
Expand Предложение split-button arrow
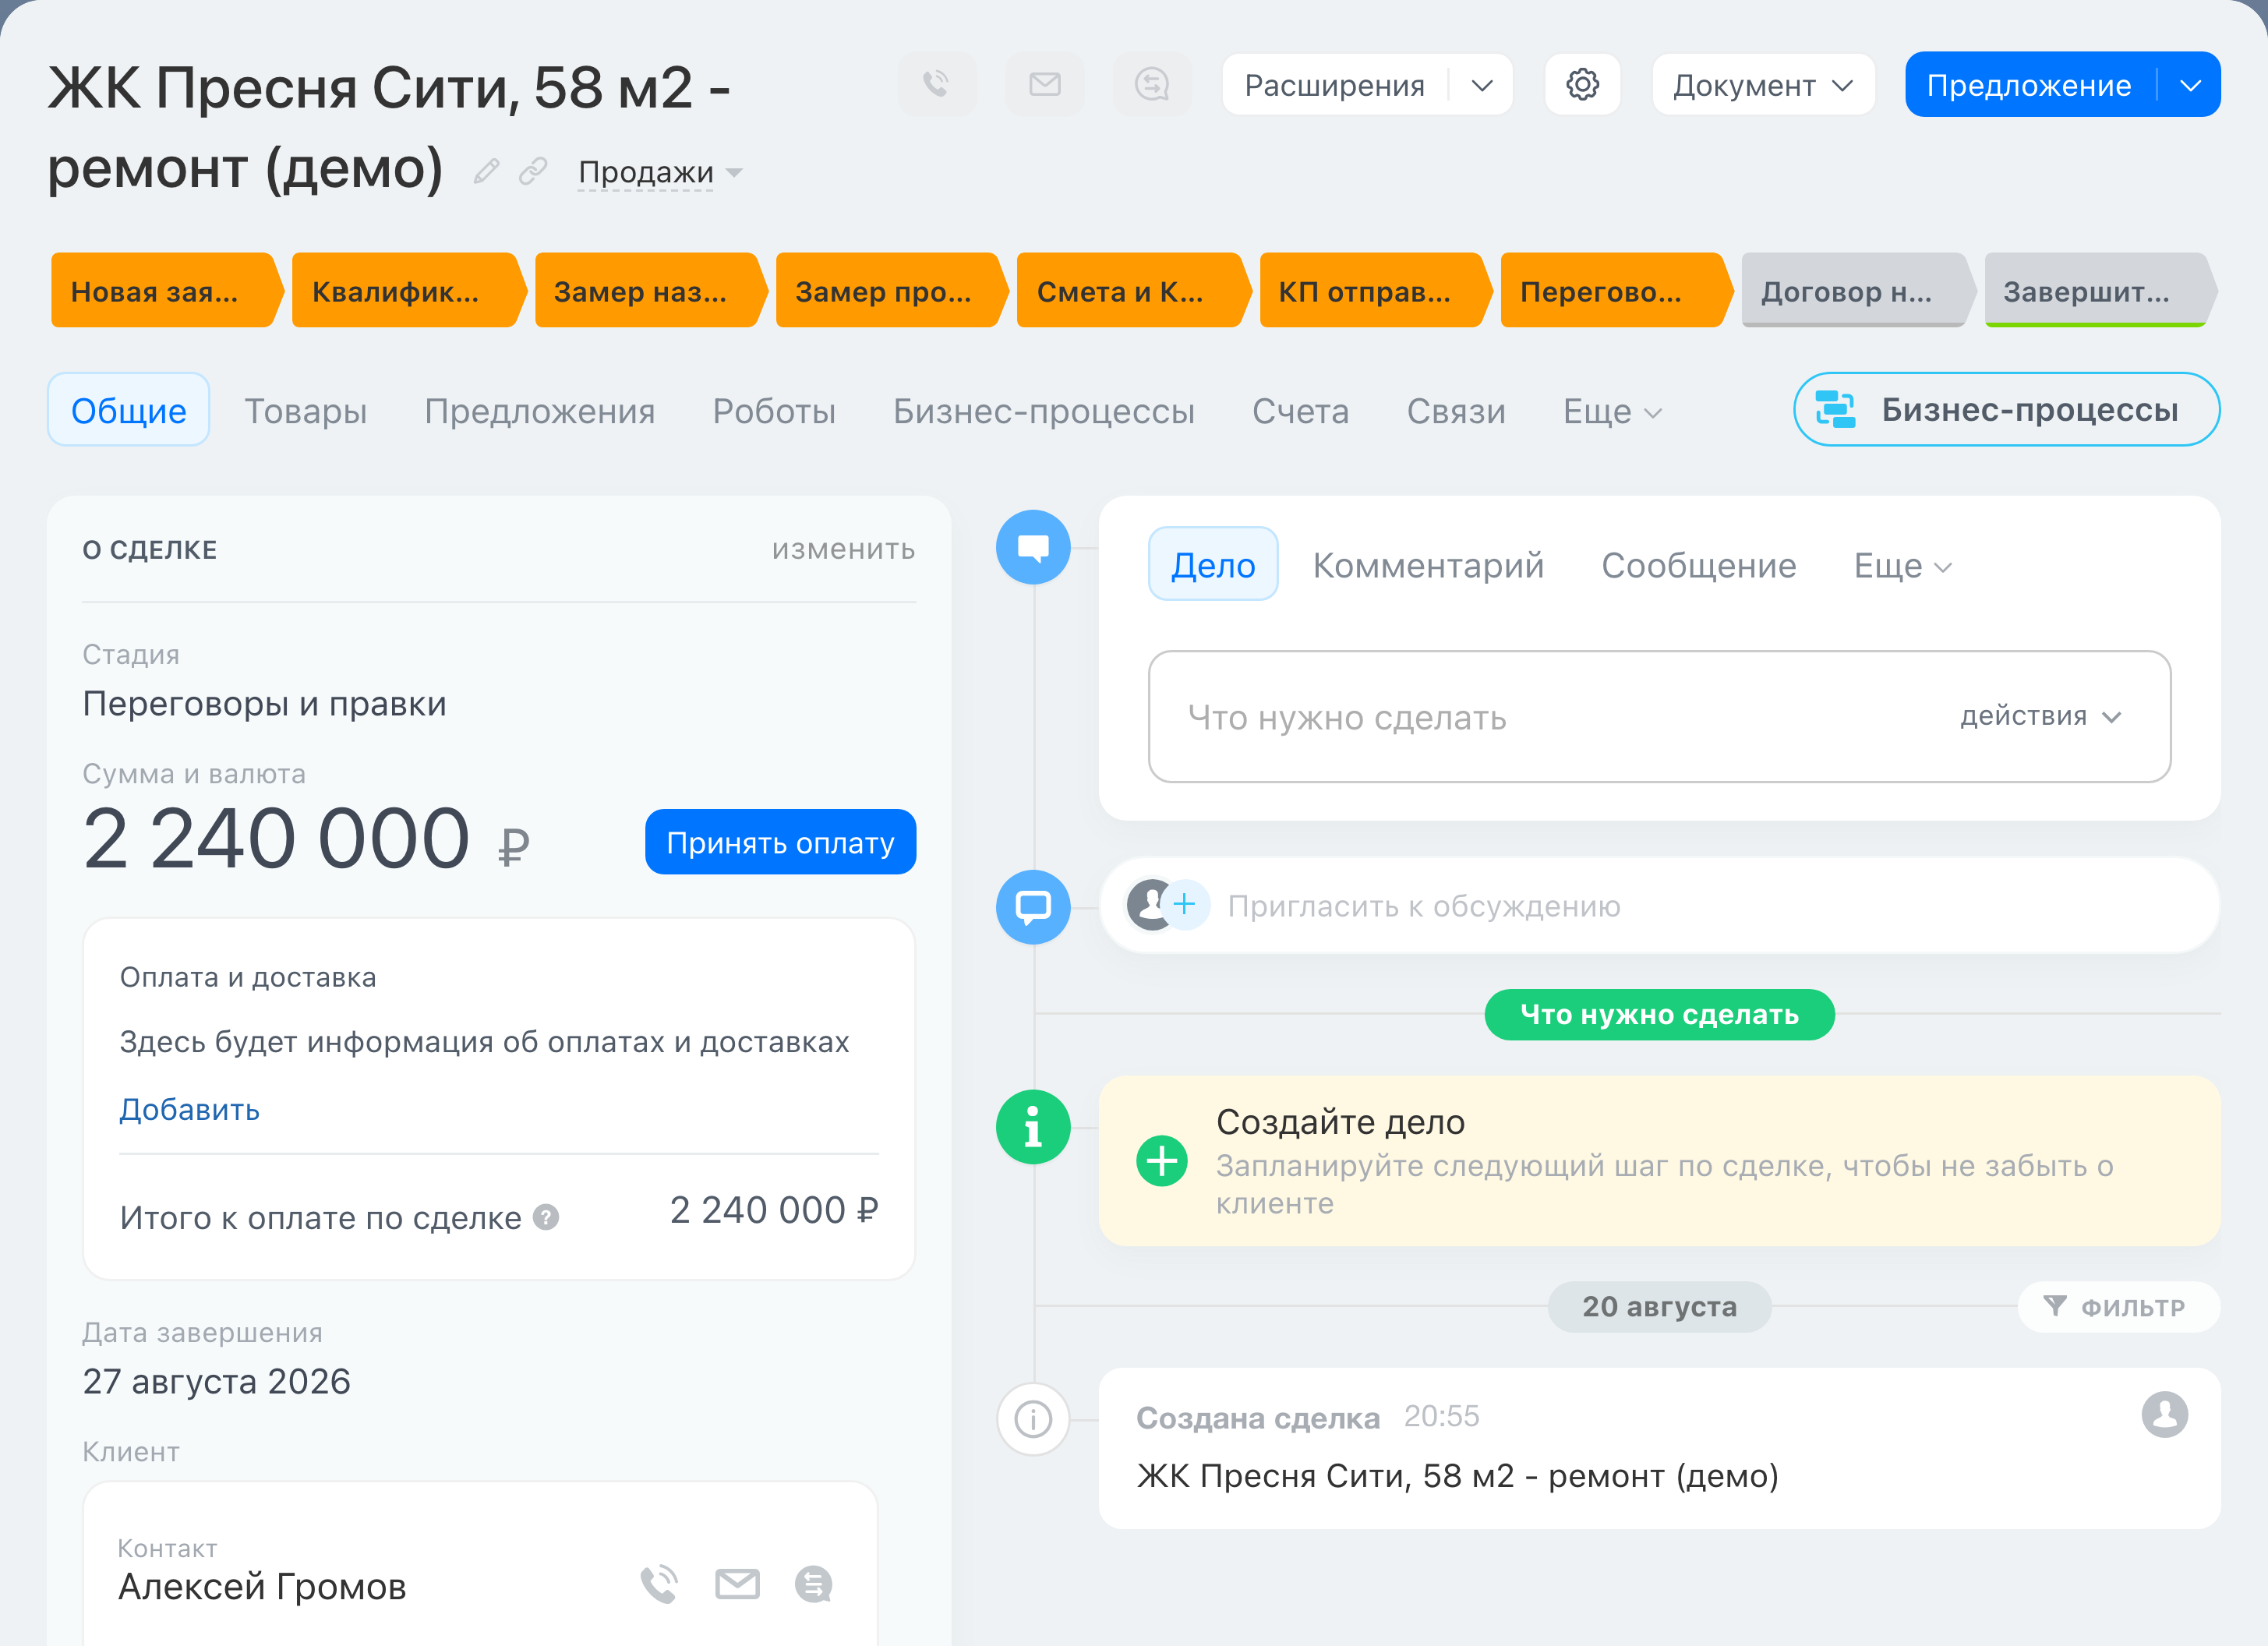(x=2190, y=85)
